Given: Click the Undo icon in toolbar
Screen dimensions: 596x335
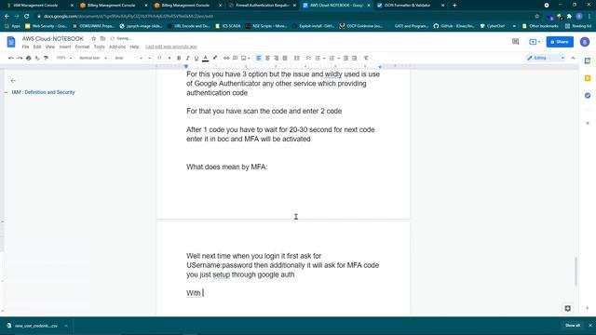Looking at the screenshot, I should tap(11, 58).
